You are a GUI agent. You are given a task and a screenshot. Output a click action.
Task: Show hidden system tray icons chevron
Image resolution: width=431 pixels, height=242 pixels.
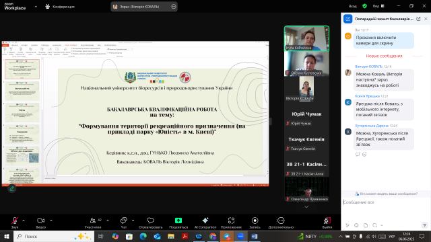(x=341, y=236)
